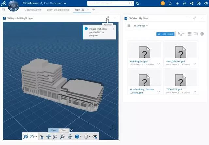Show the information panel in 3DDrive

pyautogui.click(x=202, y=34)
